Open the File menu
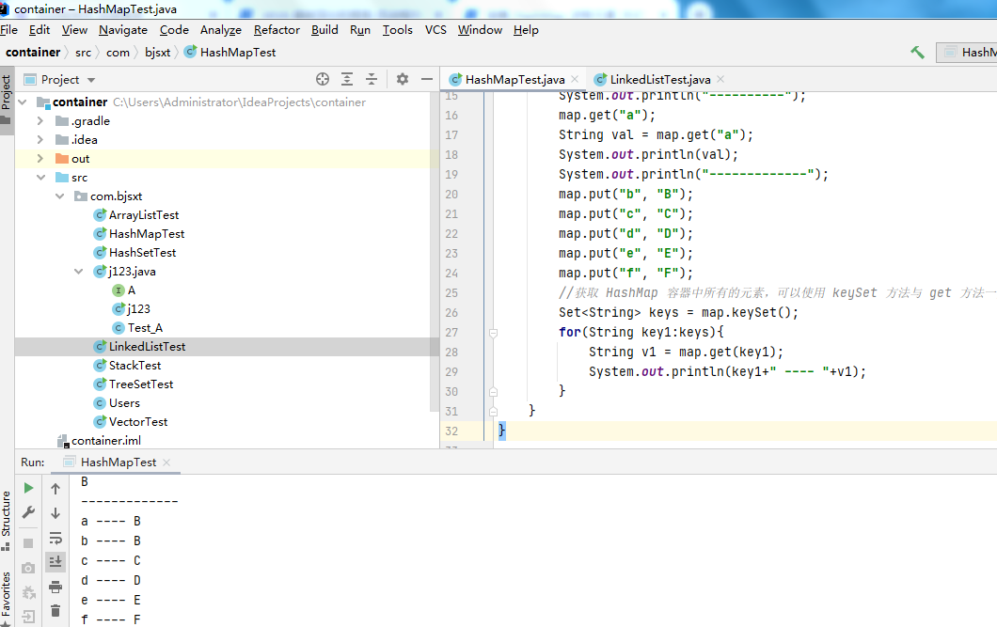 (8, 30)
